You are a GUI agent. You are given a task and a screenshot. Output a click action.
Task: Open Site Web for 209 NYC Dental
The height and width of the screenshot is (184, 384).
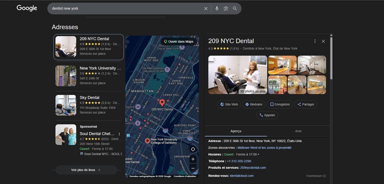coord(229,104)
